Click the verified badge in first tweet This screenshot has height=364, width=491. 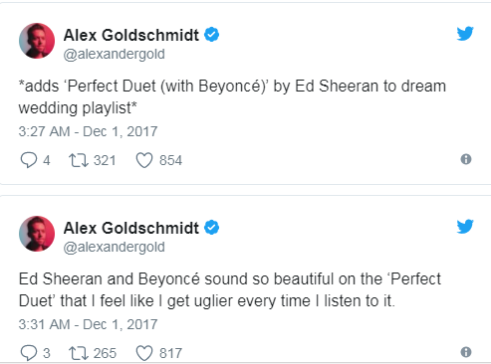click(x=211, y=35)
